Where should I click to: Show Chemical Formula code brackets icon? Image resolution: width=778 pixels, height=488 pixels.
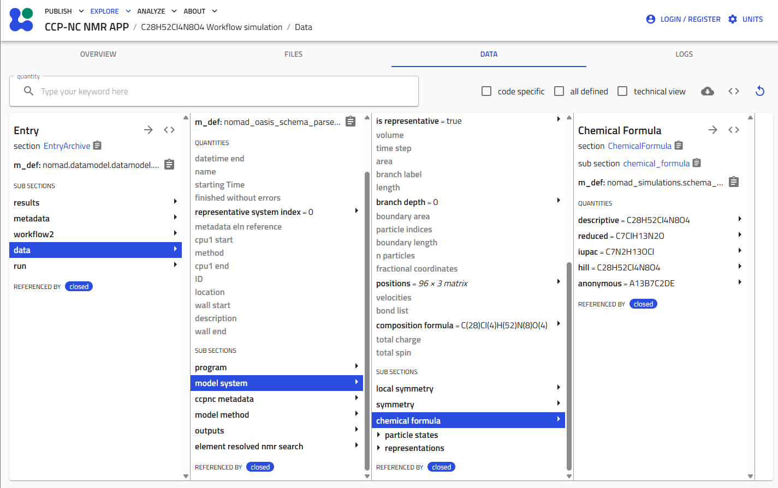pos(734,130)
